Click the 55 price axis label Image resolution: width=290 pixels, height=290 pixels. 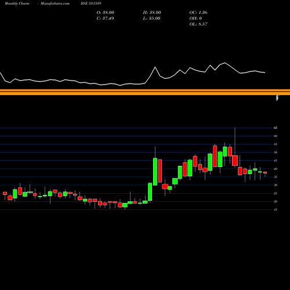coord(275,144)
